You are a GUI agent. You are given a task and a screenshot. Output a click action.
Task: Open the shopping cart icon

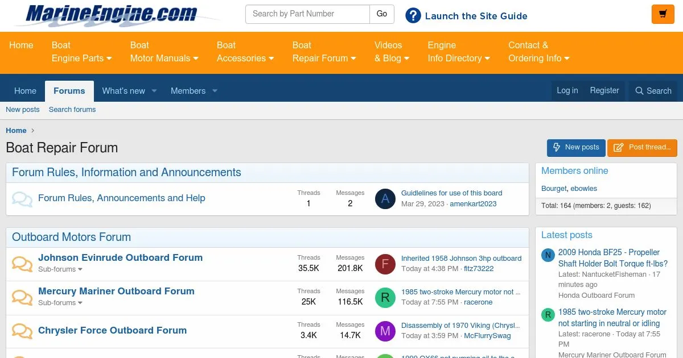663,14
